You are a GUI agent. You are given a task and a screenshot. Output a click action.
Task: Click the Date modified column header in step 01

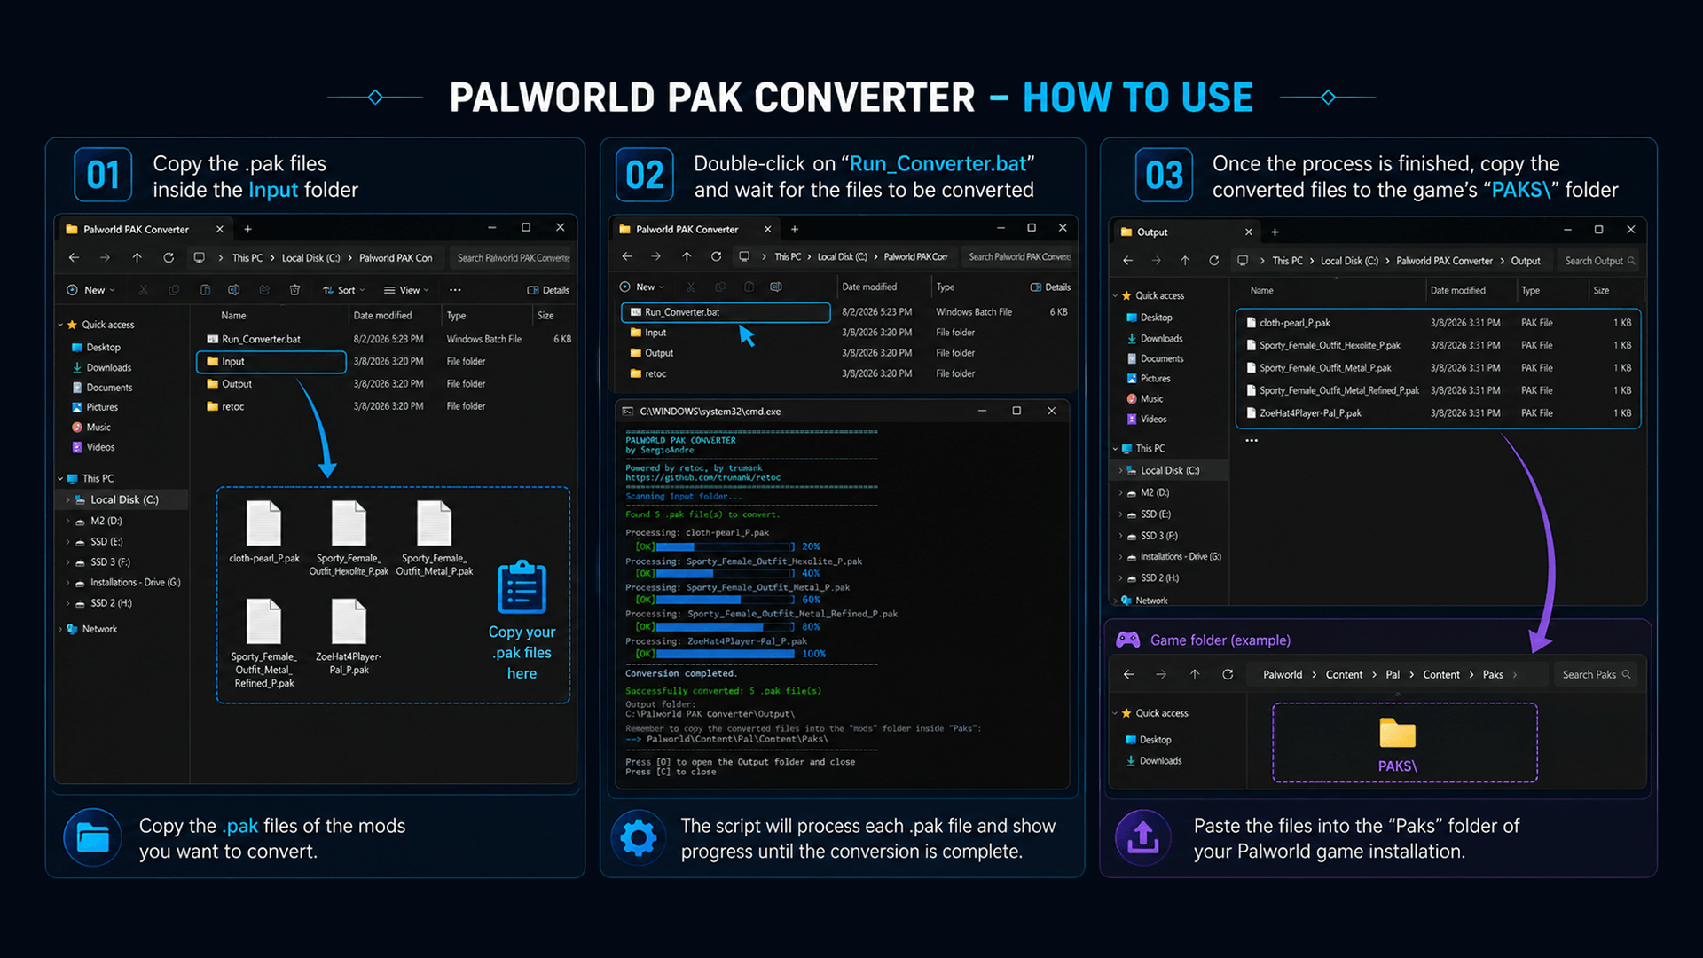tap(382, 316)
